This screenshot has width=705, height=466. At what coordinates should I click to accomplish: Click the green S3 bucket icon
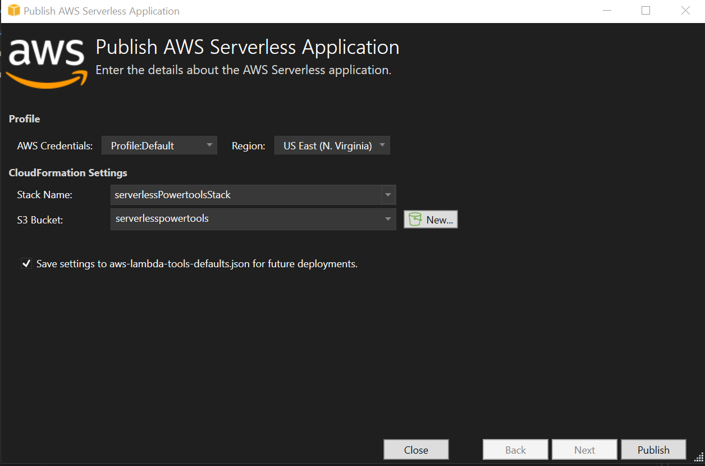pyautogui.click(x=415, y=219)
